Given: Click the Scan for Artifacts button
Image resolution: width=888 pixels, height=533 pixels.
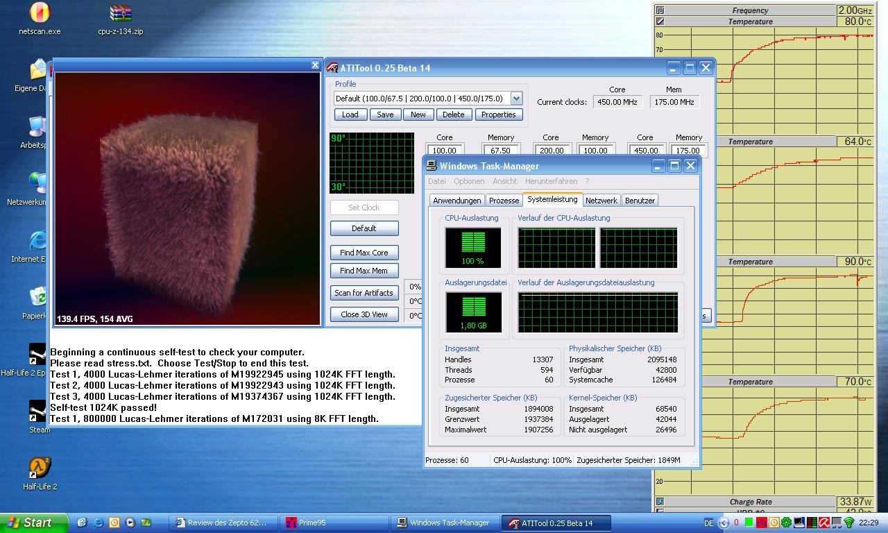Looking at the screenshot, I should pyautogui.click(x=364, y=293).
